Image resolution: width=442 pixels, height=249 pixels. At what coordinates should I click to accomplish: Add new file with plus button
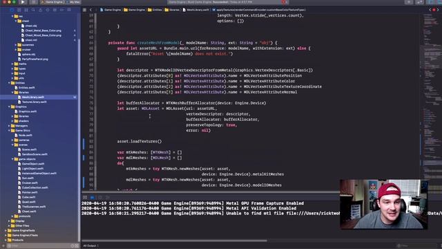pyautogui.click(x=3, y=246)
